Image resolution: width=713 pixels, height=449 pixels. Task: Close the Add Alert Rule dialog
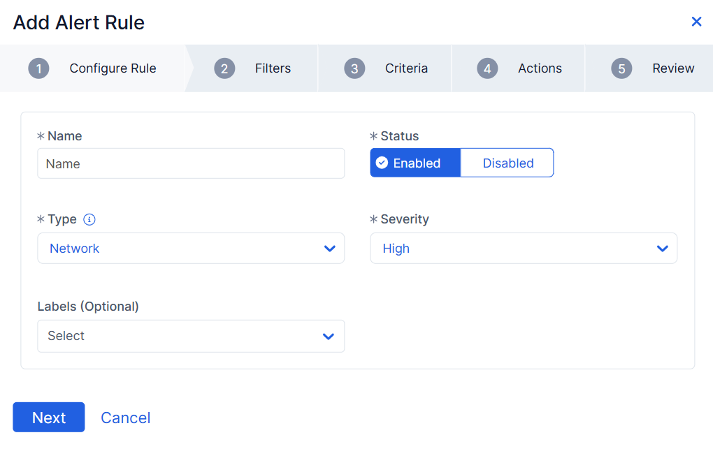[x=696, y=22]
